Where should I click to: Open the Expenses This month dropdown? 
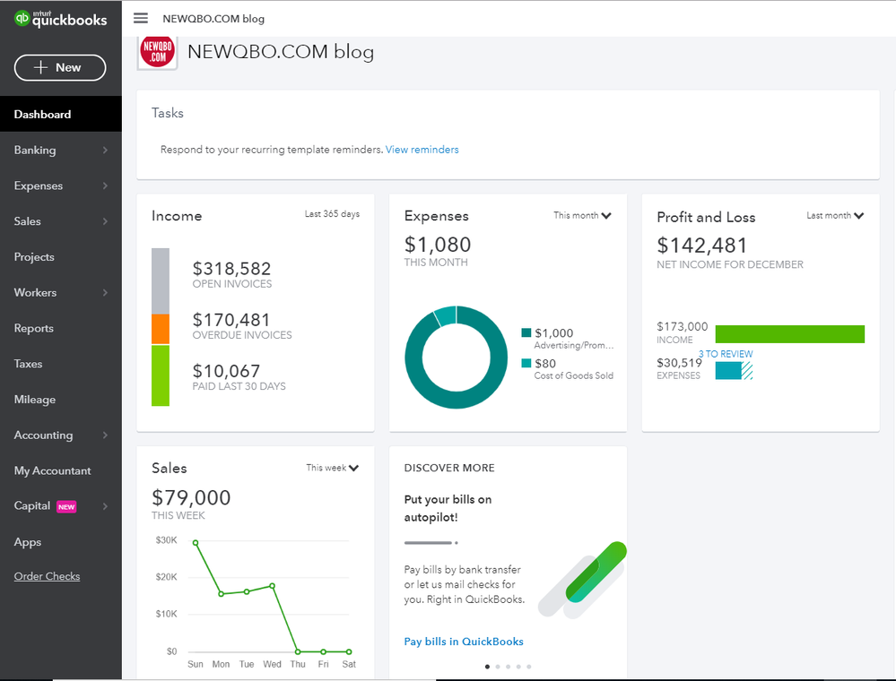coord(582,215)
